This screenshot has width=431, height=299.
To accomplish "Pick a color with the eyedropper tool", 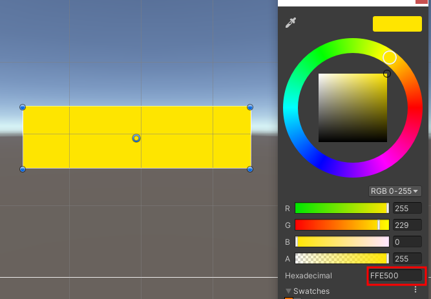I will point(291,23).
